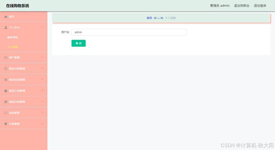
Task: Click 退出到前台 in the header
Action: coord(241,6)
